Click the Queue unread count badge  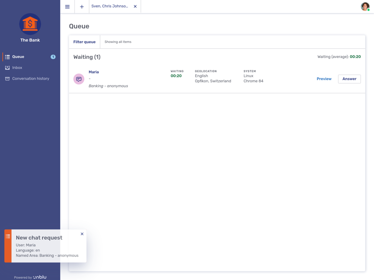pyautogui.click(x=53, y=57)
